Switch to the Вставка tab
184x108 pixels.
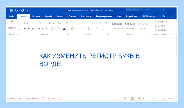tap(36, 16)
